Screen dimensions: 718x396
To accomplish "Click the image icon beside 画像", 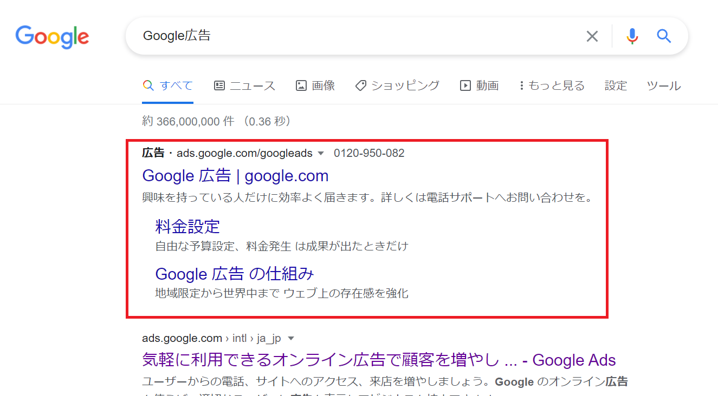I will [x=301, y=85].
